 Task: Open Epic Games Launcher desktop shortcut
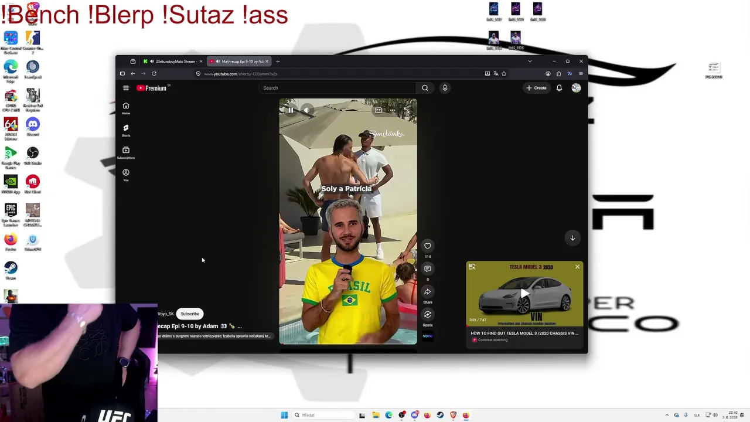(11, 215)
